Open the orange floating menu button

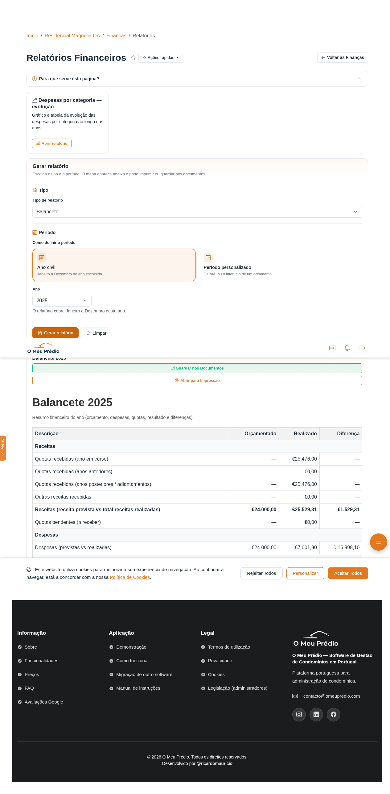379,542
